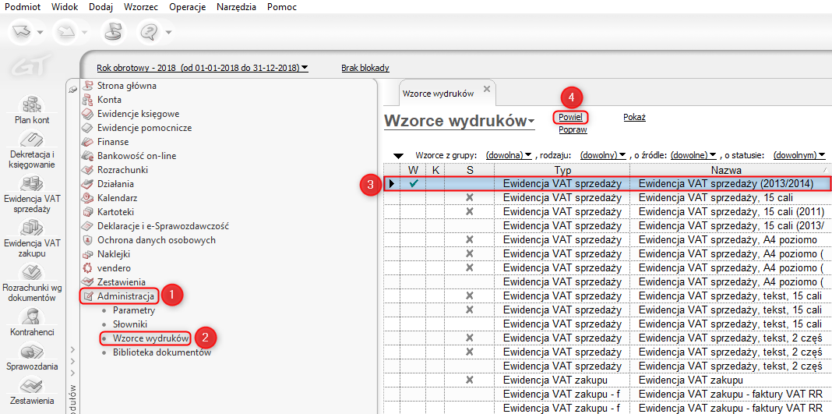832x414 pixels.
Task: Open the rodzaju filter dropdown
Action: click(603, 155)
